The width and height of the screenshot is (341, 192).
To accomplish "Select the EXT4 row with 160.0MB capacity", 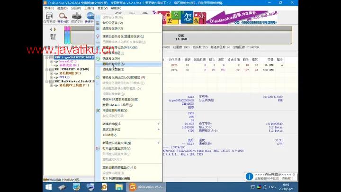I will (x=224, y=70).
